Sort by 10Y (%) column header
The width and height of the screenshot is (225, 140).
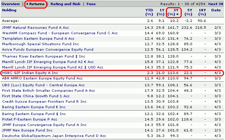tap(202, 12)
